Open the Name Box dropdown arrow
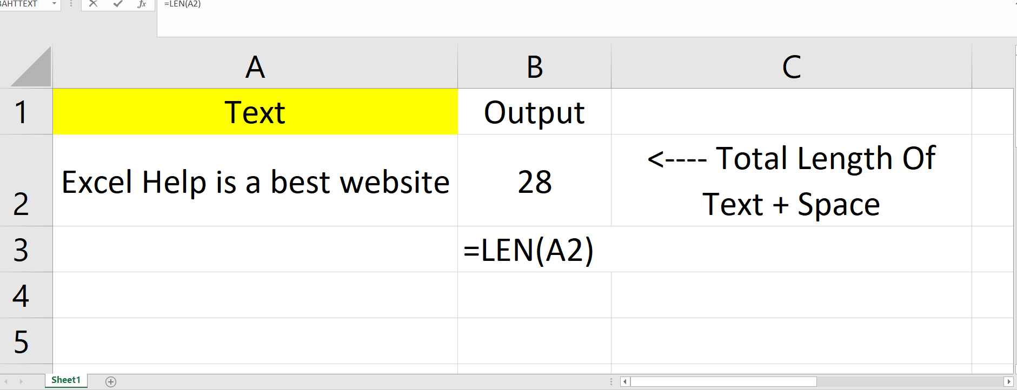This screenshot has height=390, width=1017. (54, 4)
